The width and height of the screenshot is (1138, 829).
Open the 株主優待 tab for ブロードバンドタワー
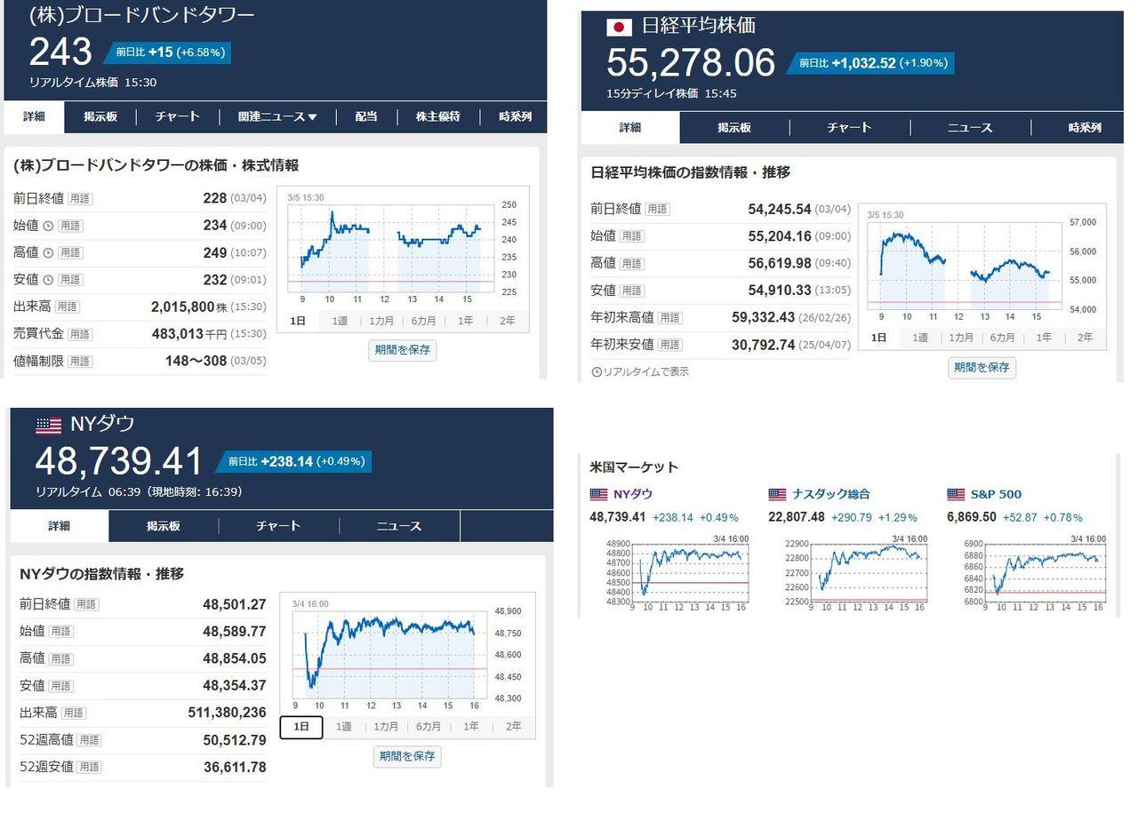tap(437, 116)
